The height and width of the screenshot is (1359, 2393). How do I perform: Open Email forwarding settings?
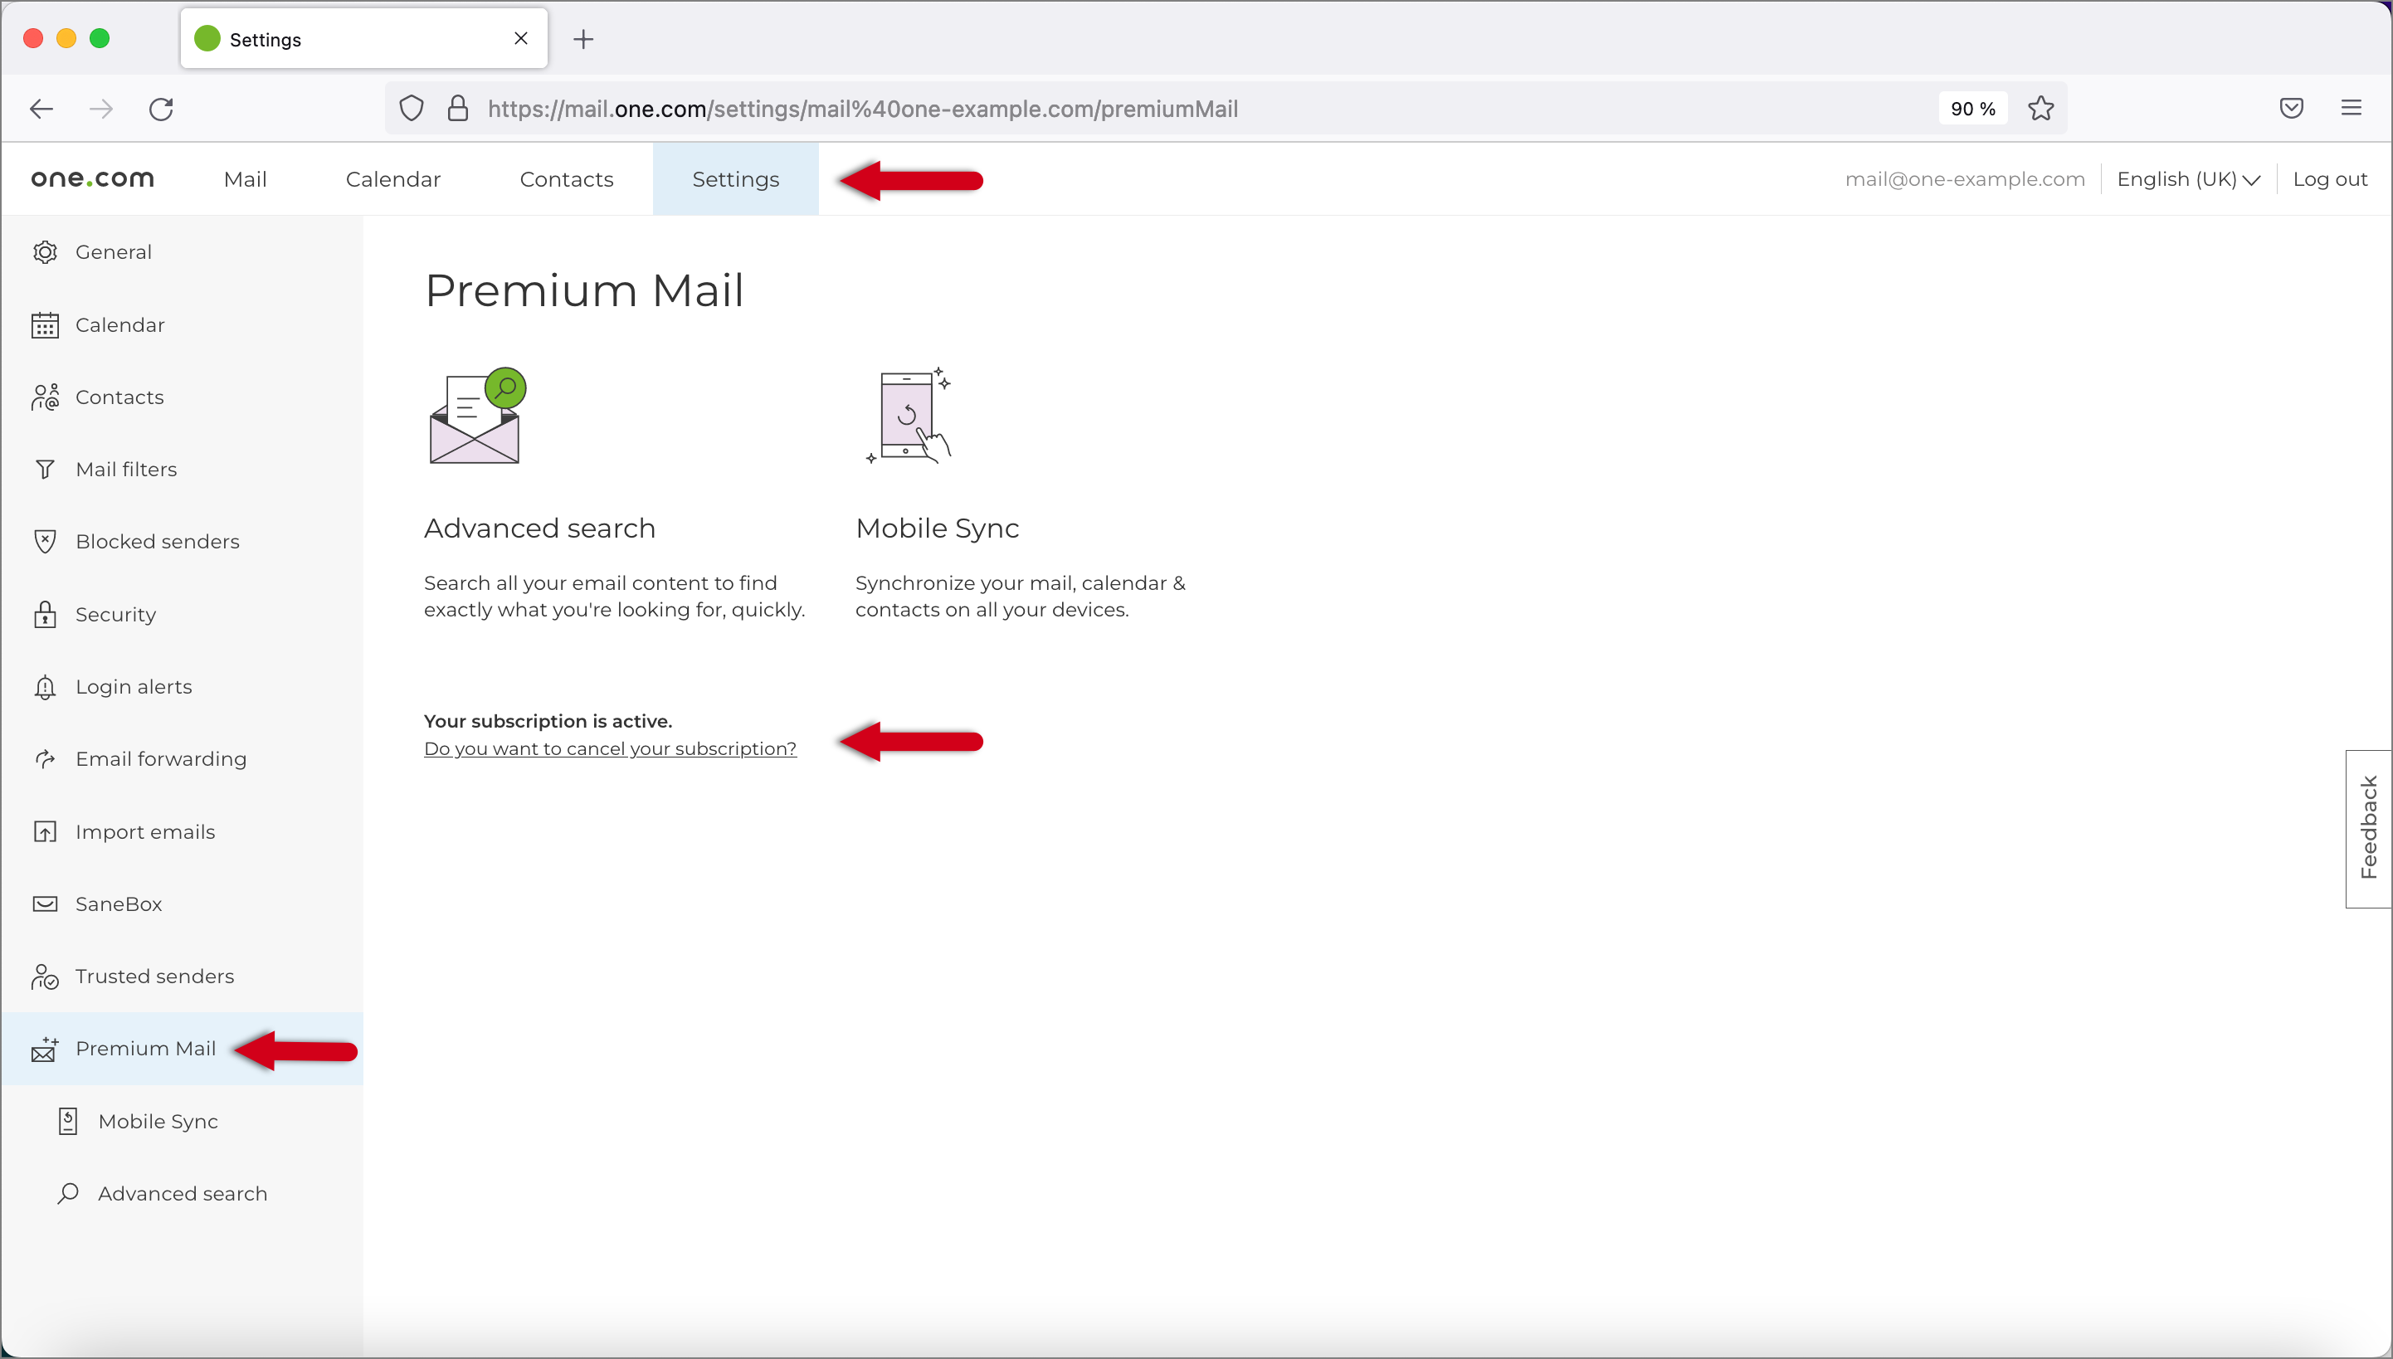click(182, 759)
